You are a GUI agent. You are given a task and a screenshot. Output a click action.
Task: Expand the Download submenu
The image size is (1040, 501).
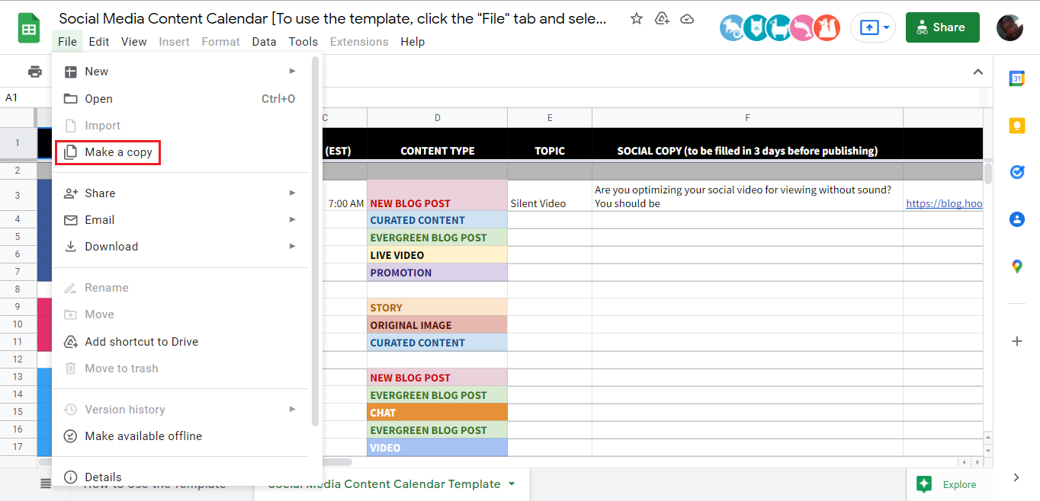coord(111,246)
